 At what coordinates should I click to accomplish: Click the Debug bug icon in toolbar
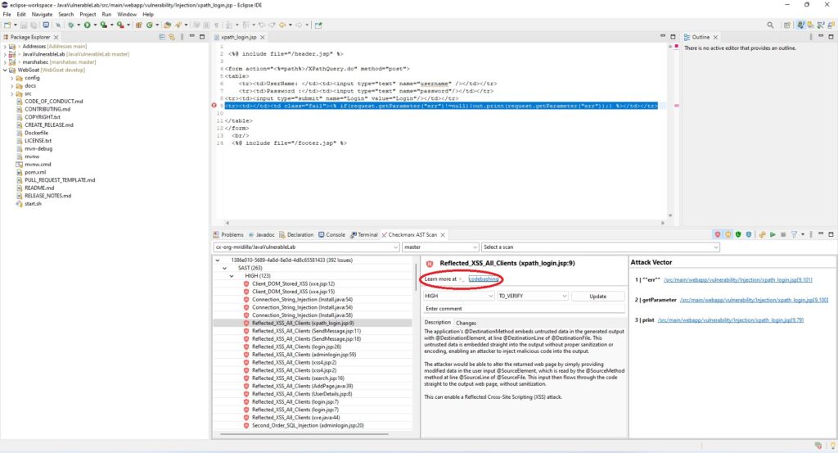coord(72,25)
